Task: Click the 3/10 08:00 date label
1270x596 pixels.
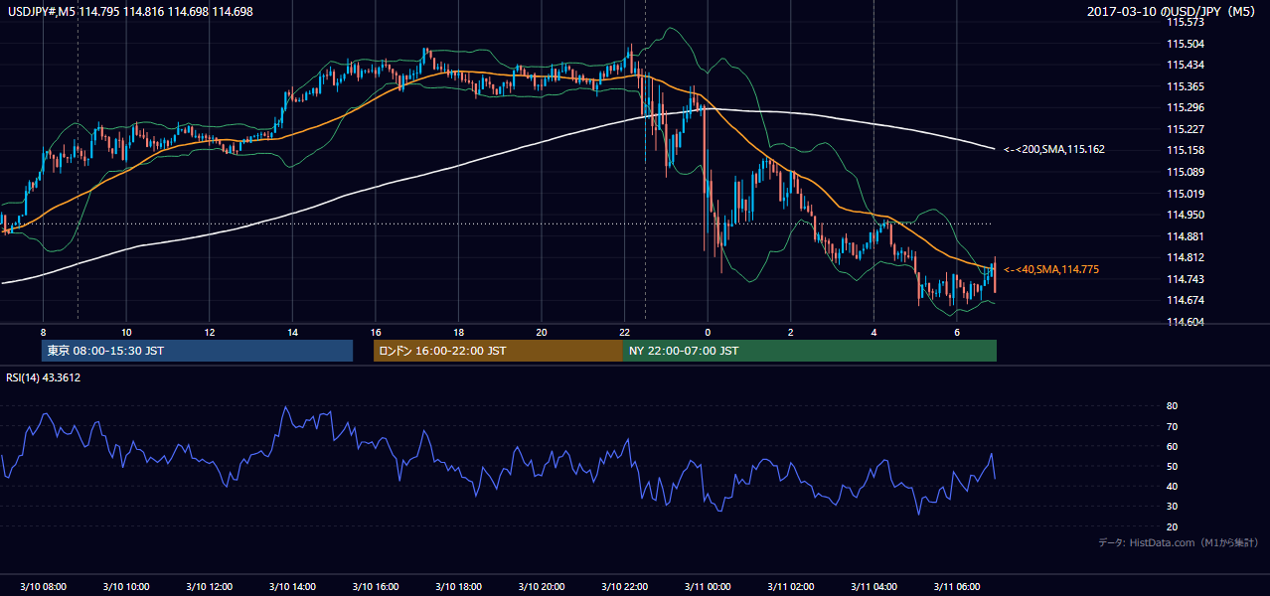Action: pos(43,587)
